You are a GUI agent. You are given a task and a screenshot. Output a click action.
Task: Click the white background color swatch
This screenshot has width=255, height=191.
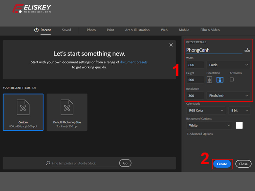(239, 125)
